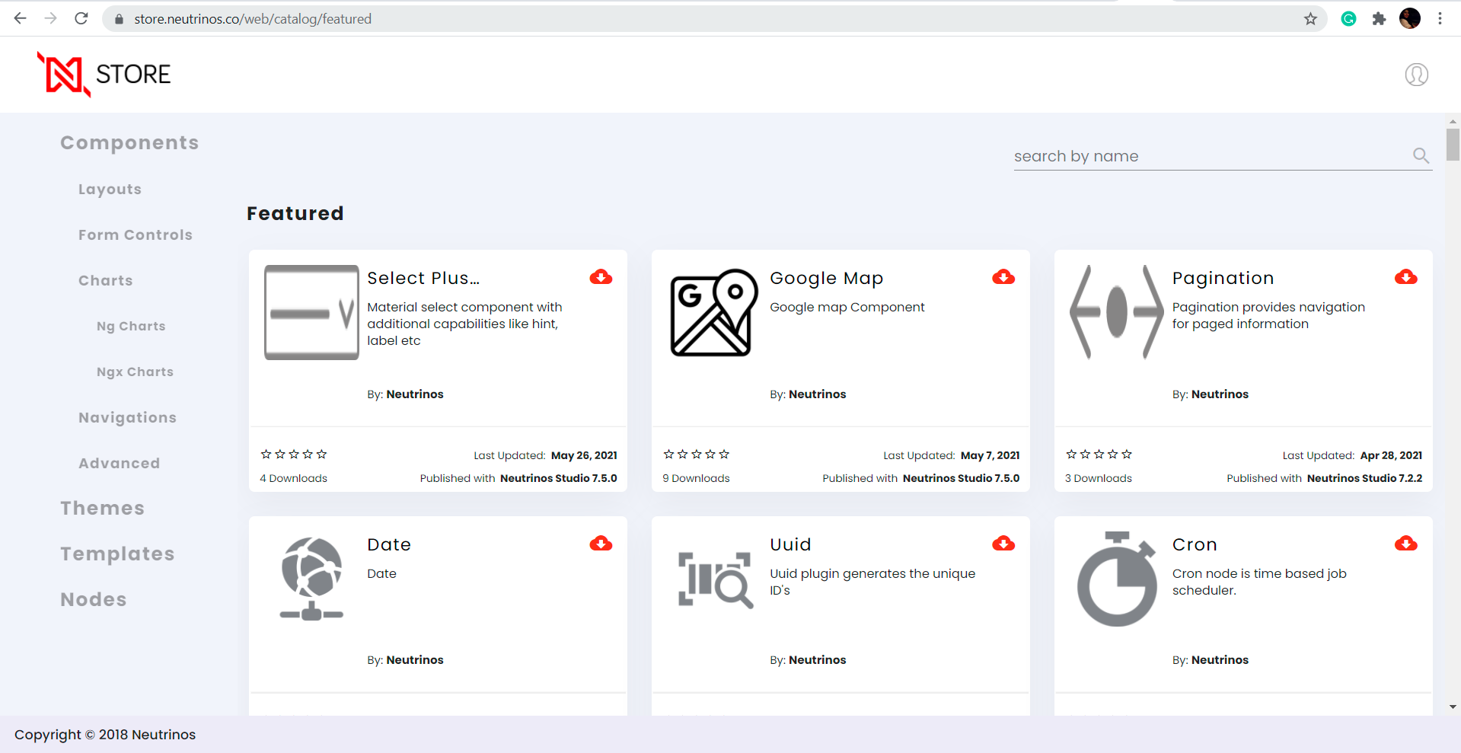
Task: Open the Ngx Charts subcategory
Action: [x=135, y=372]
